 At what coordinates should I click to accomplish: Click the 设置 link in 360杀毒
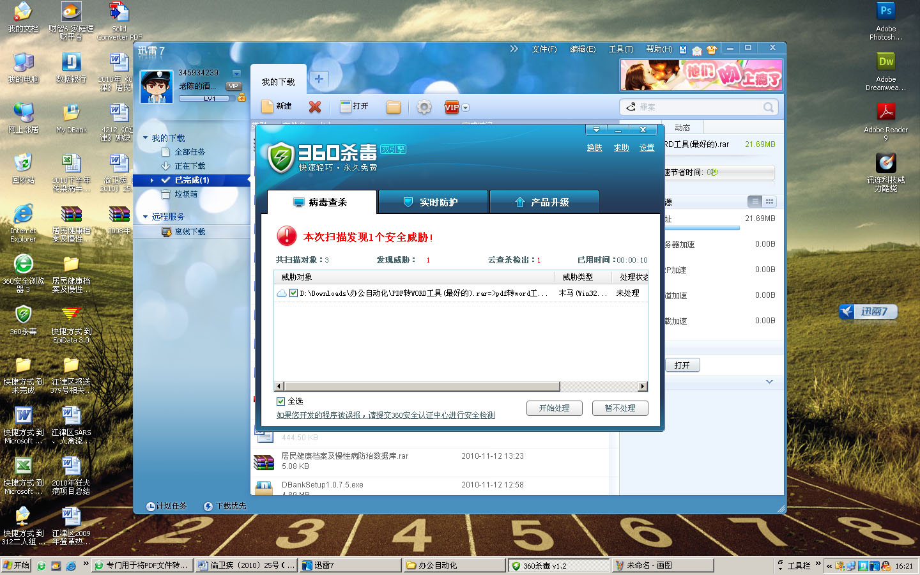coord(647,148)
